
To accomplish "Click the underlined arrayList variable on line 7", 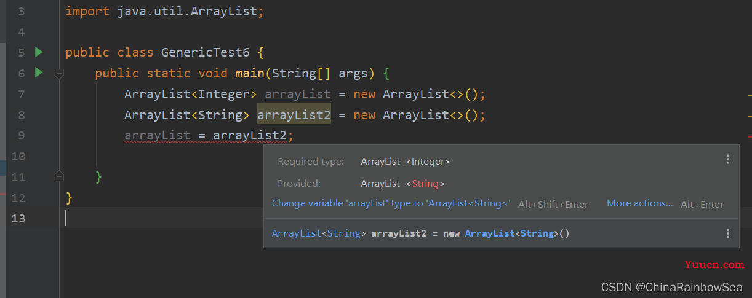I will point(298,95).
